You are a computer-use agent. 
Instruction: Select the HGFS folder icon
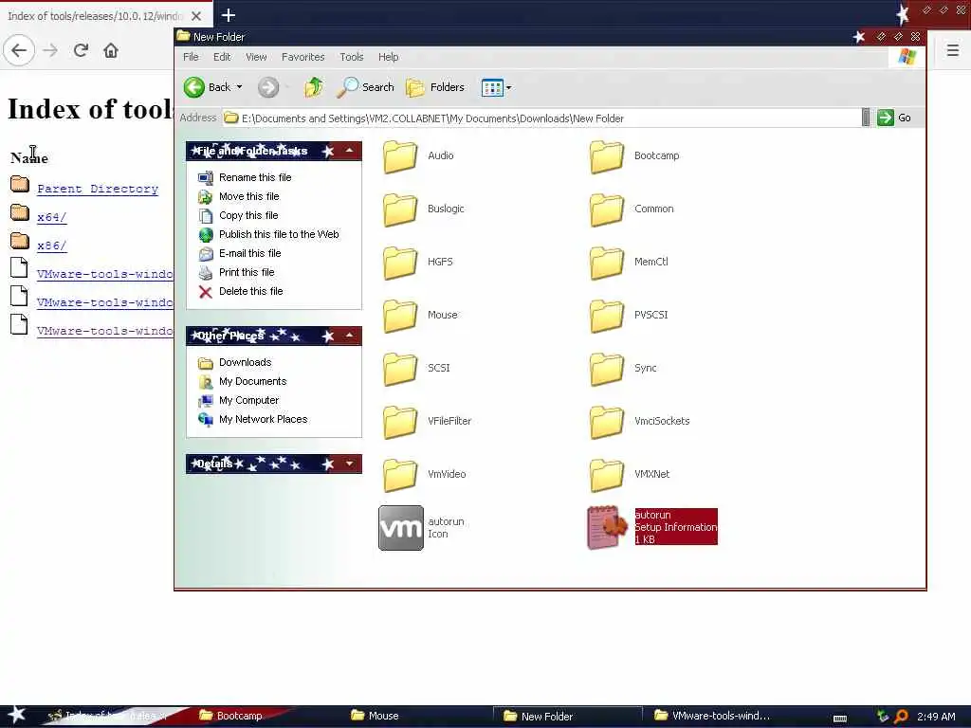coord(400,262)
